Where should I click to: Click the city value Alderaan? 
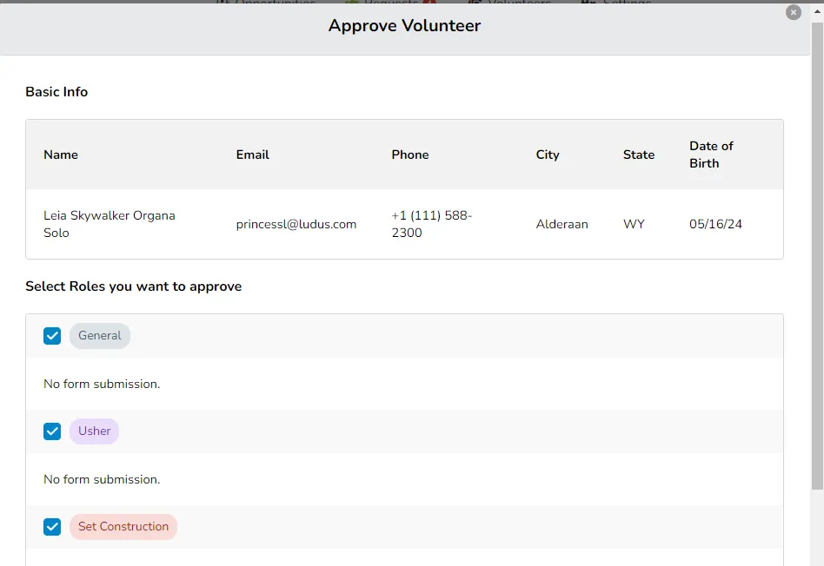pyautogui.click(x=562, y=224)
